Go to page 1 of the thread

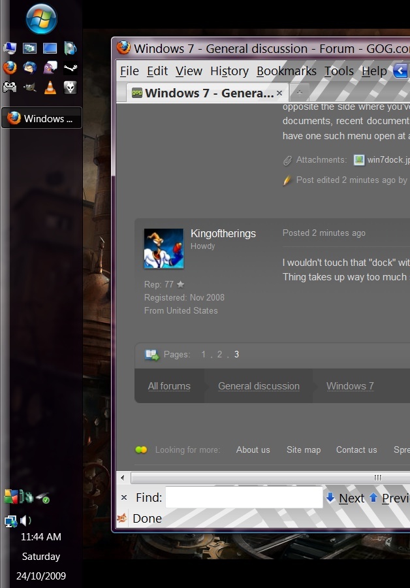click(203, 354)
